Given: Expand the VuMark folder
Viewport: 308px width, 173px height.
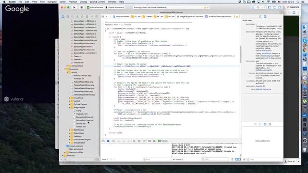Looking at the screenshot, I should (69, 101).
